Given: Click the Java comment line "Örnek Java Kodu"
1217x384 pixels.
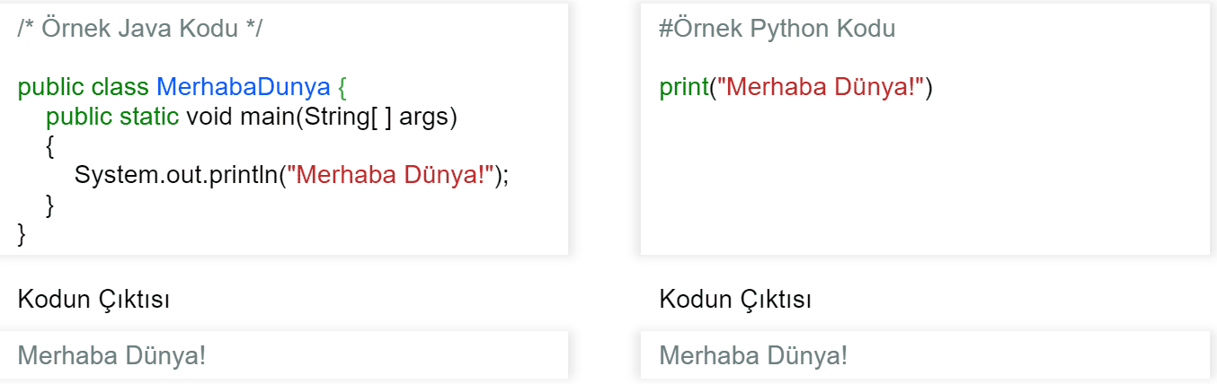Looking at the screenshot, I should [x=140, y=28].
